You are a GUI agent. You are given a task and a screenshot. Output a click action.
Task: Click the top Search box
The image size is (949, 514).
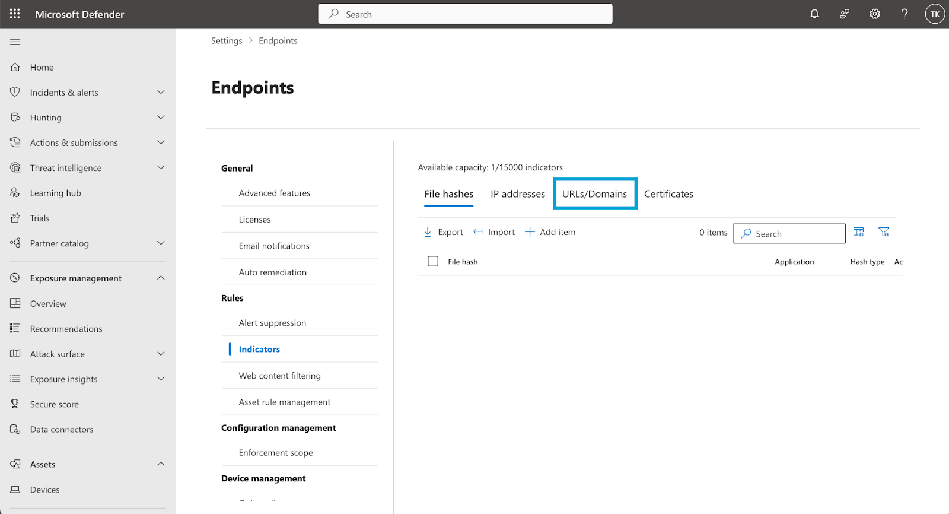click(465, 14)
